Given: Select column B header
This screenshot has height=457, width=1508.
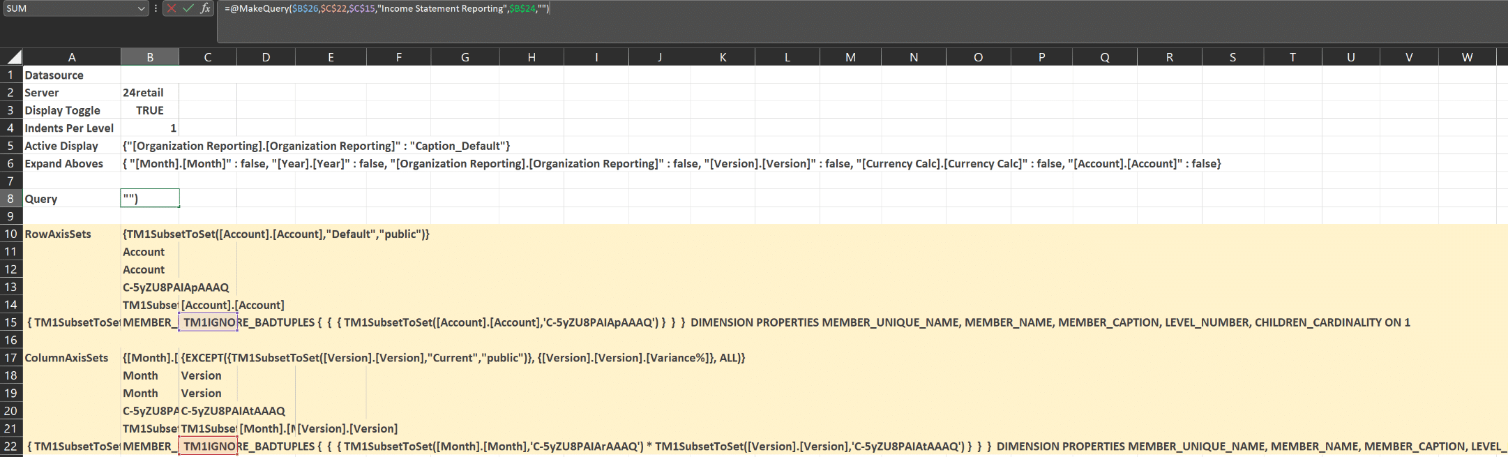Looking at the screenshot, I should [149, 57].
